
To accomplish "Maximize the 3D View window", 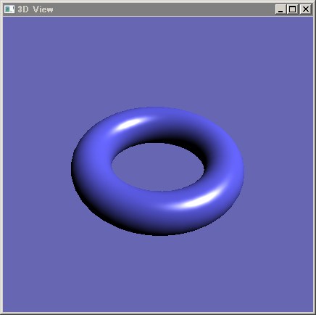I will [292, 9].
